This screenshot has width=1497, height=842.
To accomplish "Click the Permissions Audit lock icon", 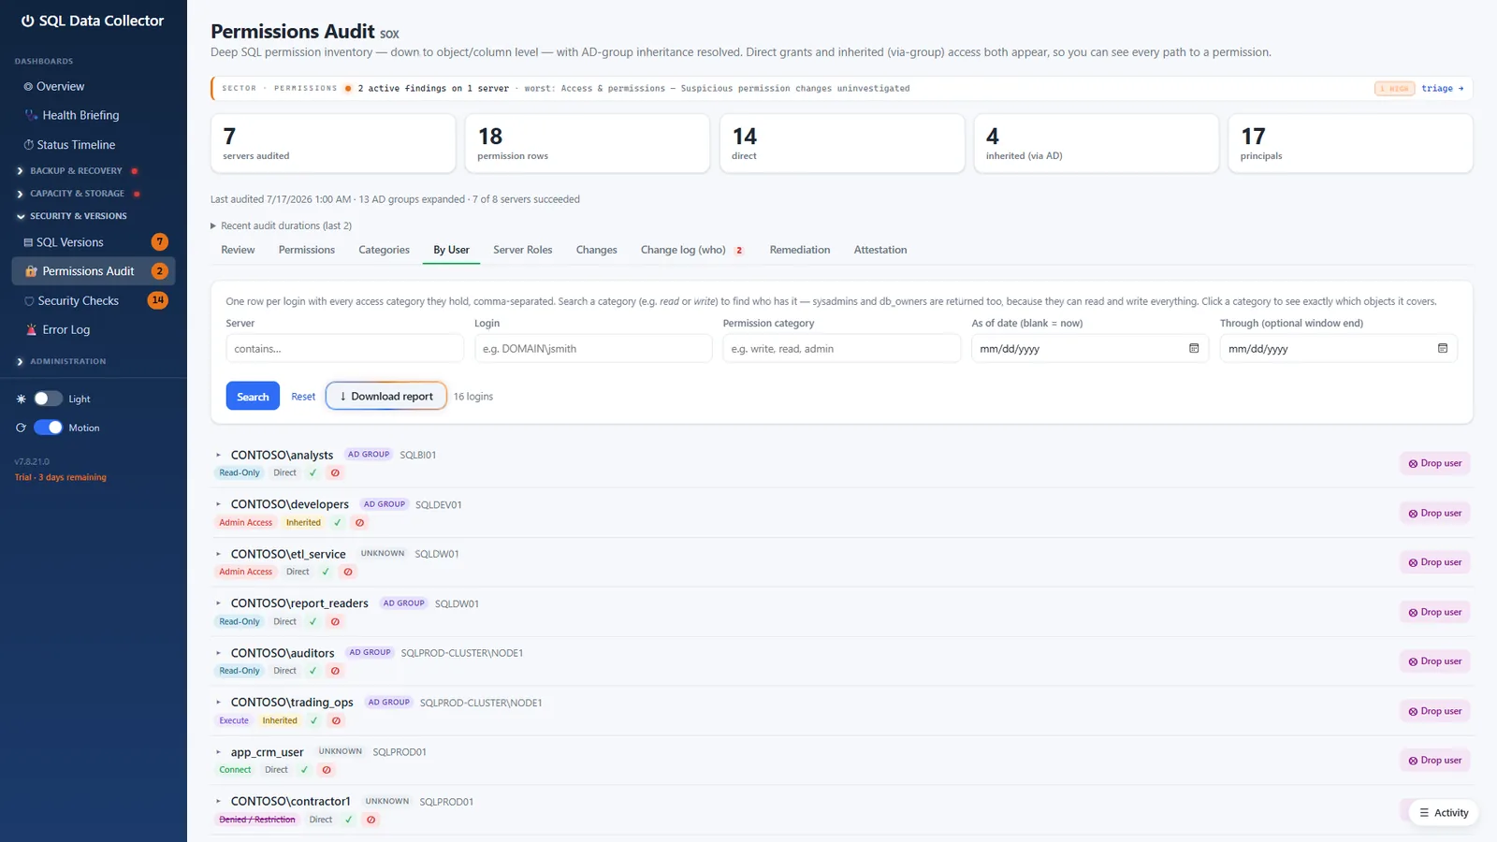I will click(x=31, y=271).
